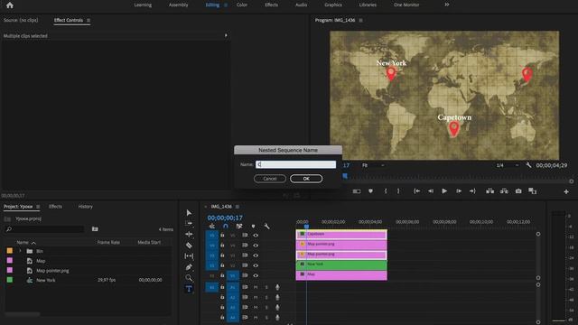
Task: Export frame with camera icon
Action: (x=518, y=190)
